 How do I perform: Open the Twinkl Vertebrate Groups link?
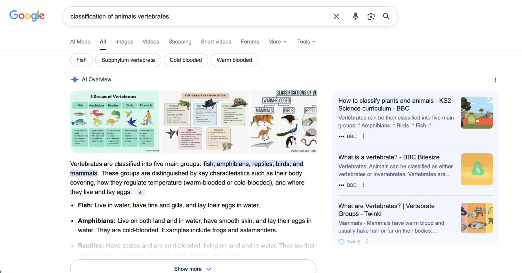click(x=386, y=210)
